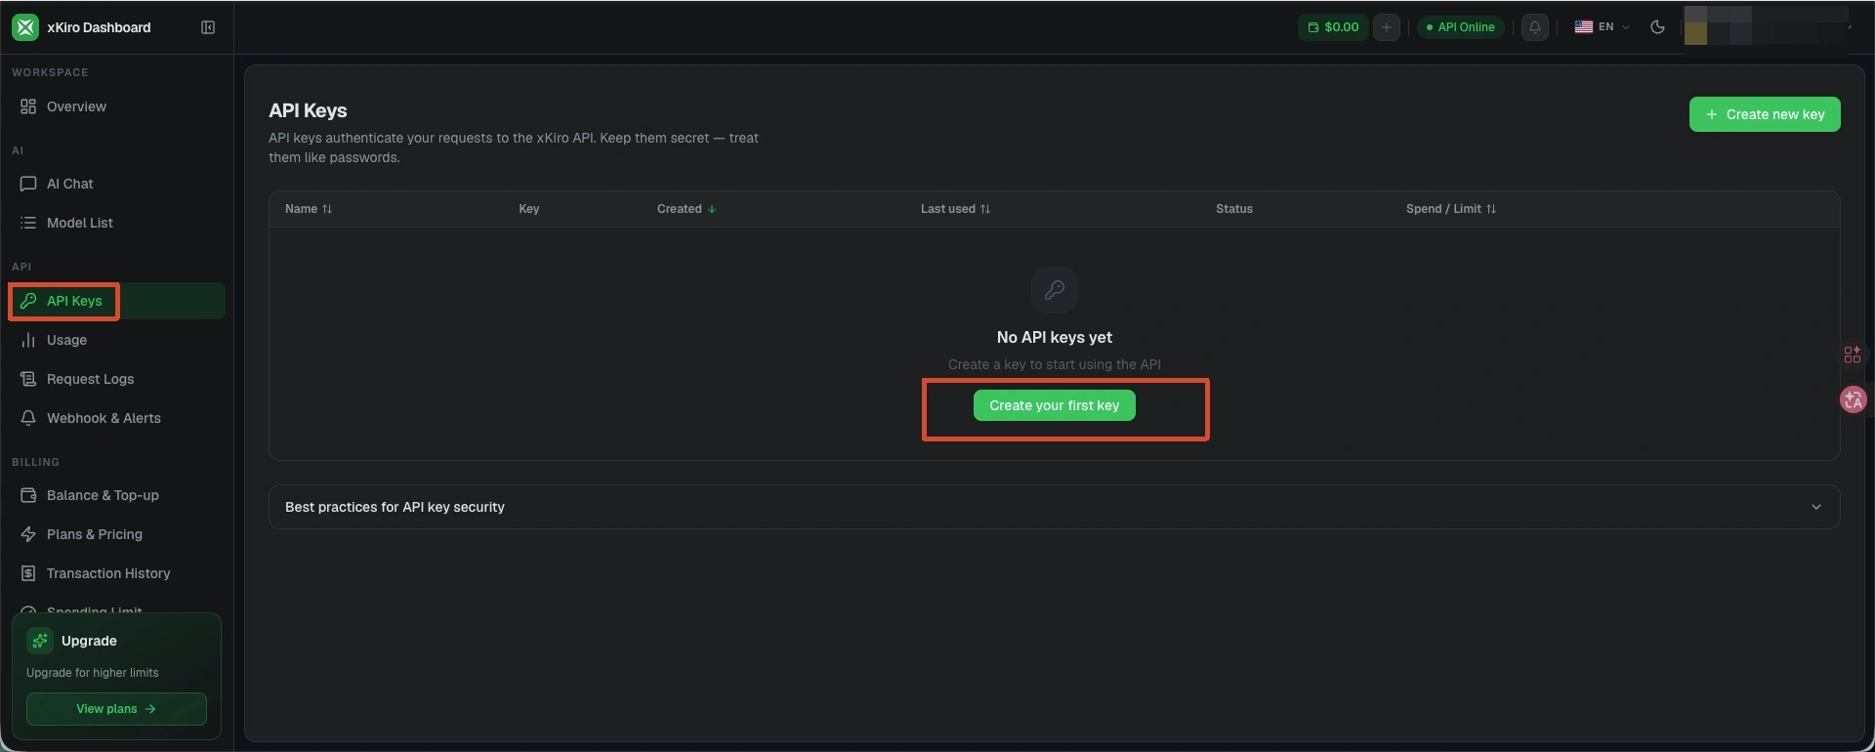Viewport: 1875px width, 752px height.
Task: Sort the table by Name
Action: click(309, 209)
